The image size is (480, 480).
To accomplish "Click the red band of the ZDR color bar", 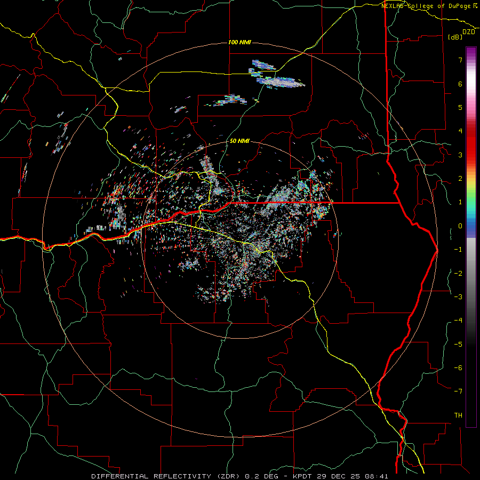I will point(471,144).
